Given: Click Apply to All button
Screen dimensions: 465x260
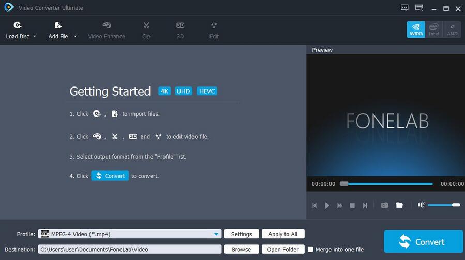Looking at the screenshot, I should 283,234.
